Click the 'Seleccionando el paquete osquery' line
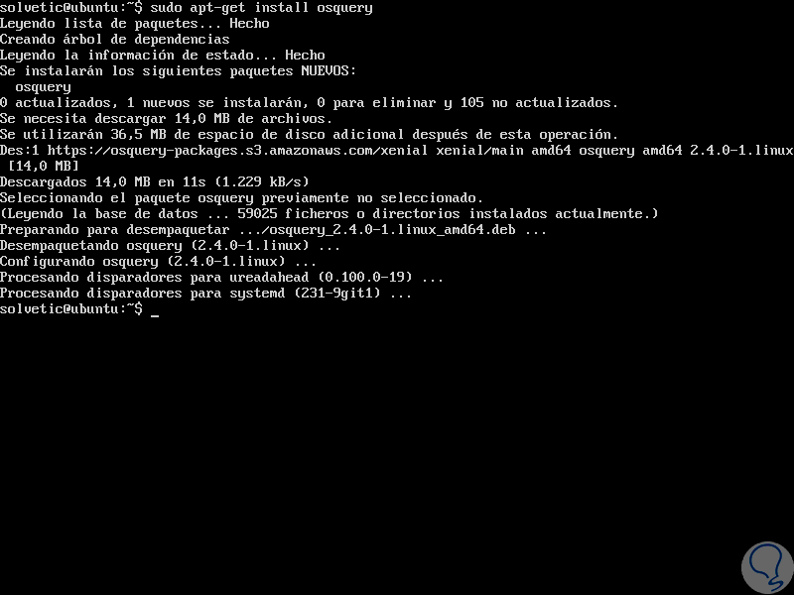The image size is (794, 595). pyautogui.click(x=241, y=197)
